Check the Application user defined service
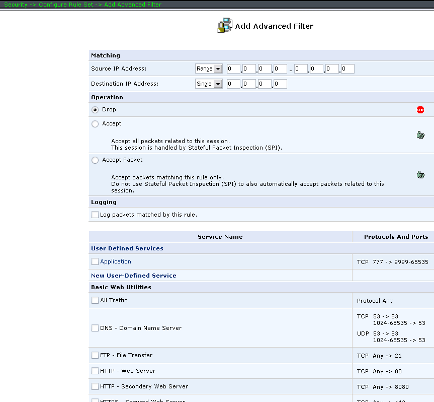Image resolution: width=434 pixels, height=402 pixels. tap(95, 261)
